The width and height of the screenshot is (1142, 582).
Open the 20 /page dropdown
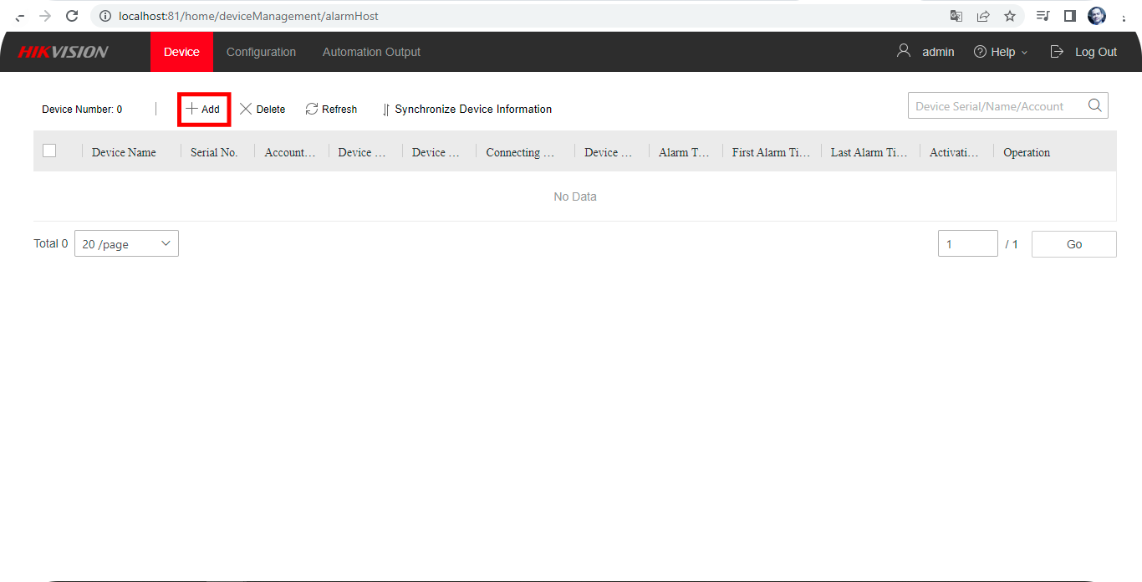(x=126, y=244)
